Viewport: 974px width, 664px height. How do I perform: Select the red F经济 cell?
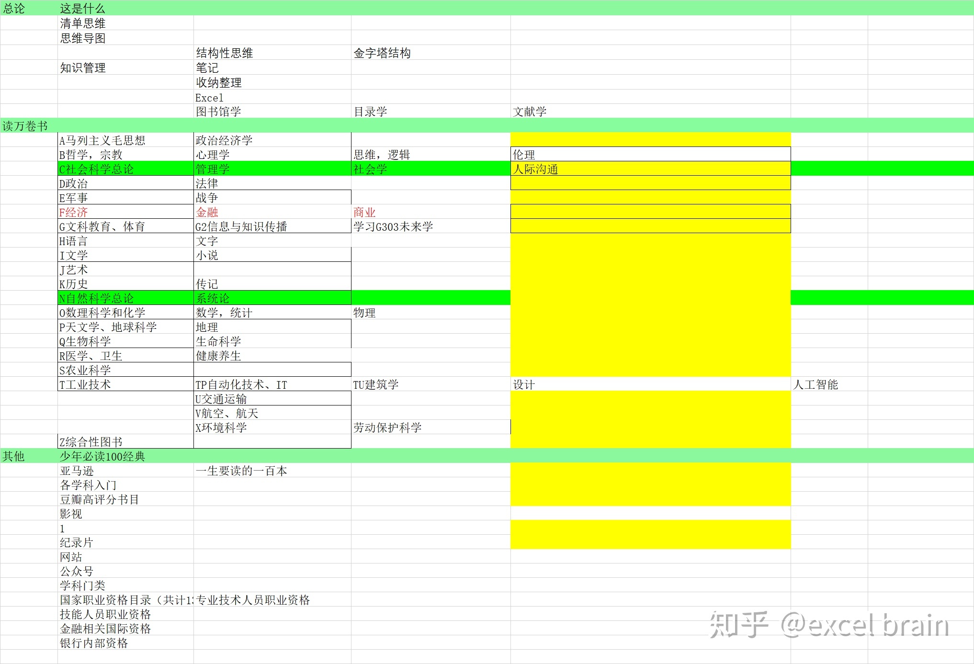coord(73,212)
